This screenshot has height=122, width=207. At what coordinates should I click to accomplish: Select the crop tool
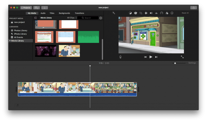[141, 13]
